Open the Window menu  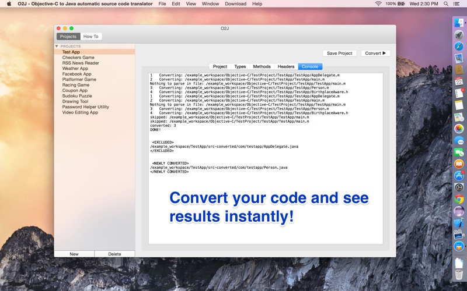pos(210,3)
